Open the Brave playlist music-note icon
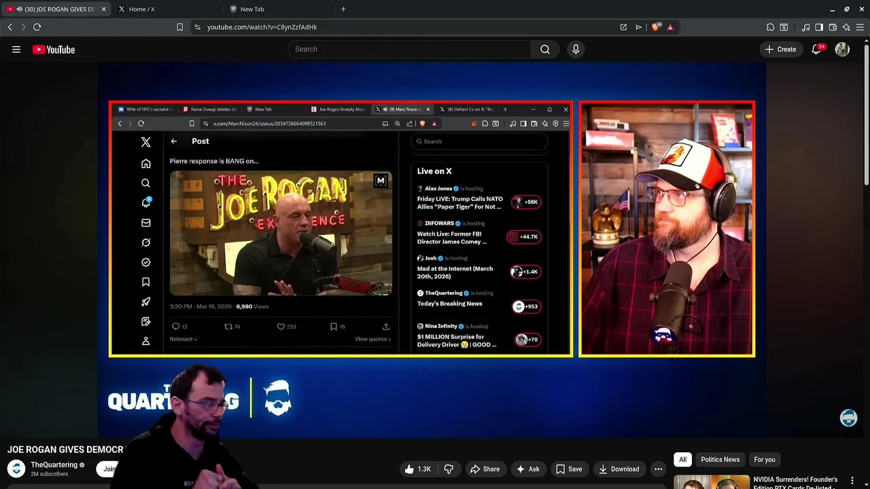Image resolution: width=870 pixels, height=489 pixels. coord(805,27)
